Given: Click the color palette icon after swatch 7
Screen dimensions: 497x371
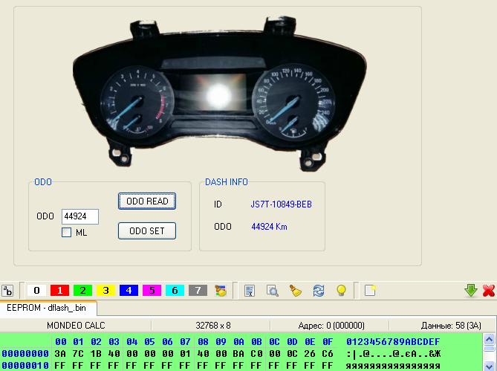Looking at the screenshot, I should 220,291.
